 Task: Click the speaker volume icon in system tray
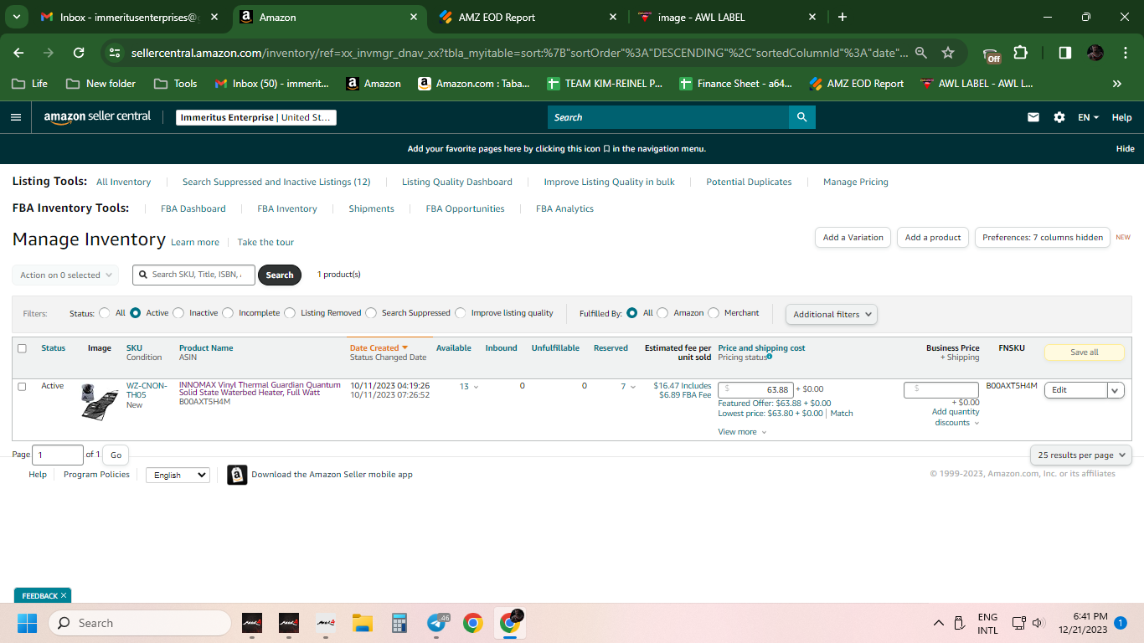[x=1038, y=623]
